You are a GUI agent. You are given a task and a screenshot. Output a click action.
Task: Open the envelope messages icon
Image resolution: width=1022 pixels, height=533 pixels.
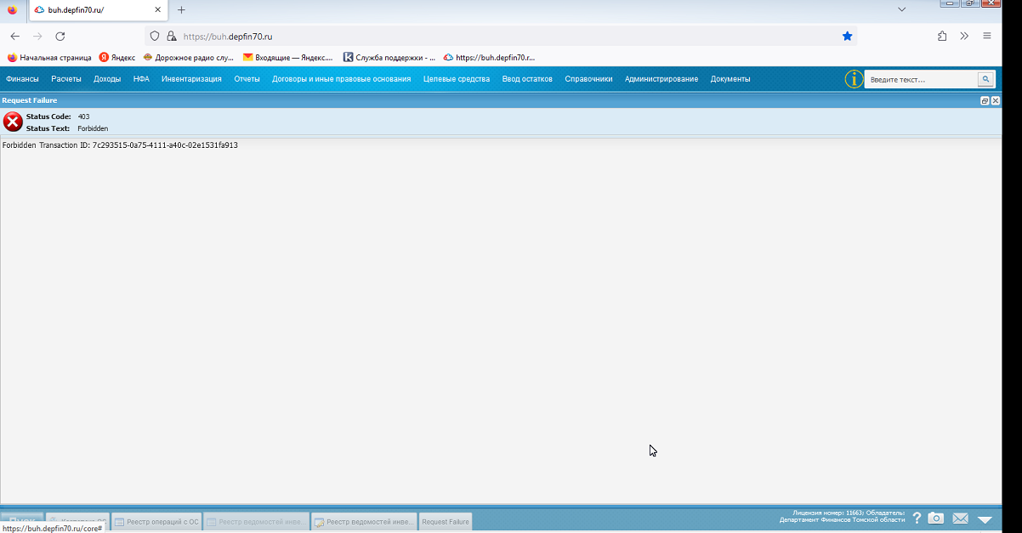click(960, 519)
